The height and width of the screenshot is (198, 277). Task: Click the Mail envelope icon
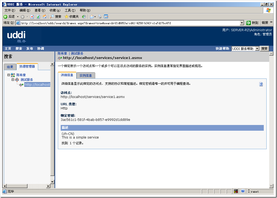(x=92, y=17)
